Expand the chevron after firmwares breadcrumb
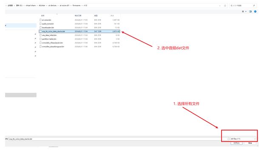 click(82, 6)
